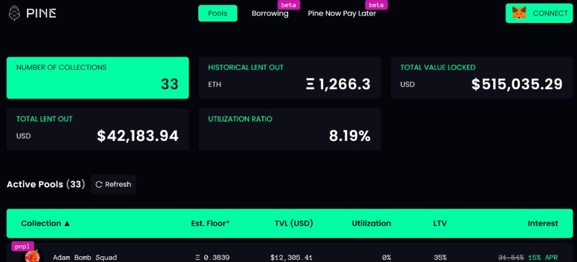Sort pools by Est. Floor column
The width and height of the screenshot is (577, 262).
pyautogui.click(x=210, y=224)
